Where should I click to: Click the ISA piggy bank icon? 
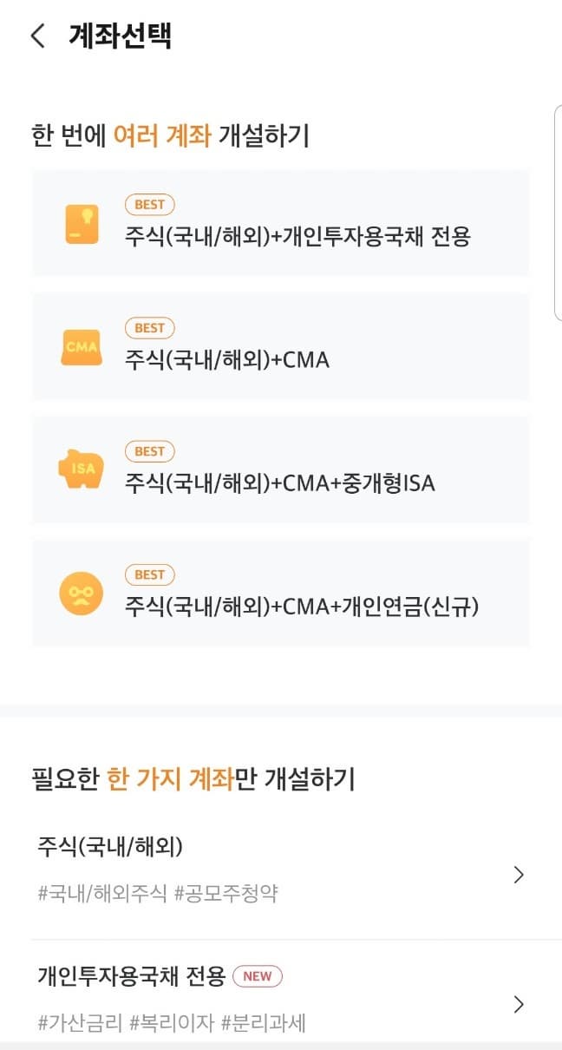click(81, 470)
